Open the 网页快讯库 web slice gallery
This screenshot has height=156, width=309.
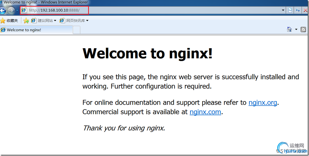74,21
